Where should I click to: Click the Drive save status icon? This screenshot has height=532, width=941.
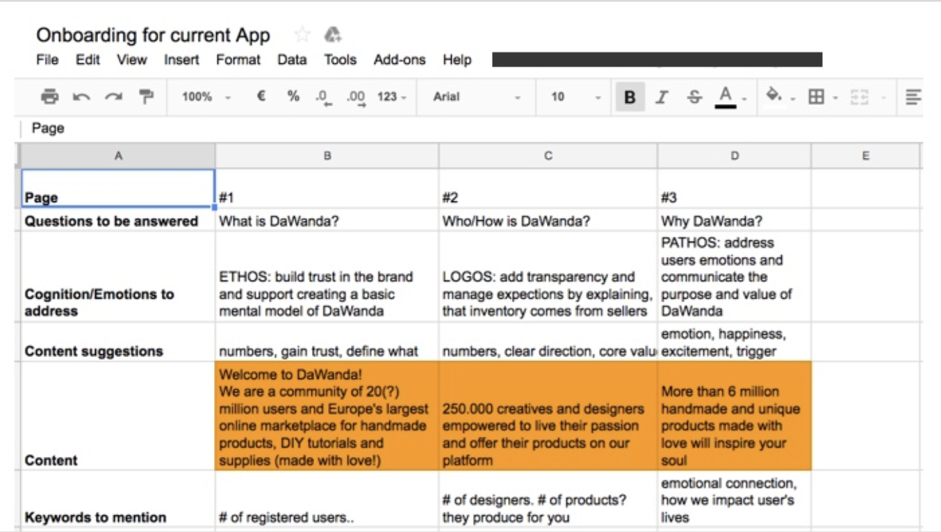point(333,35)
